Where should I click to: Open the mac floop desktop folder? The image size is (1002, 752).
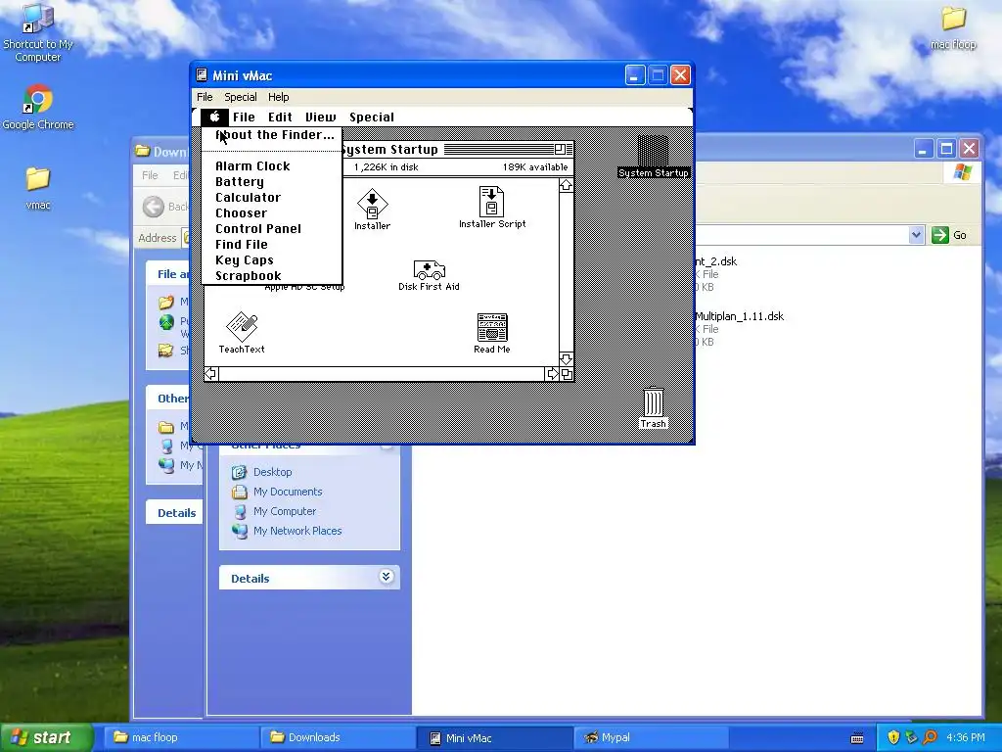pos(953,27)
